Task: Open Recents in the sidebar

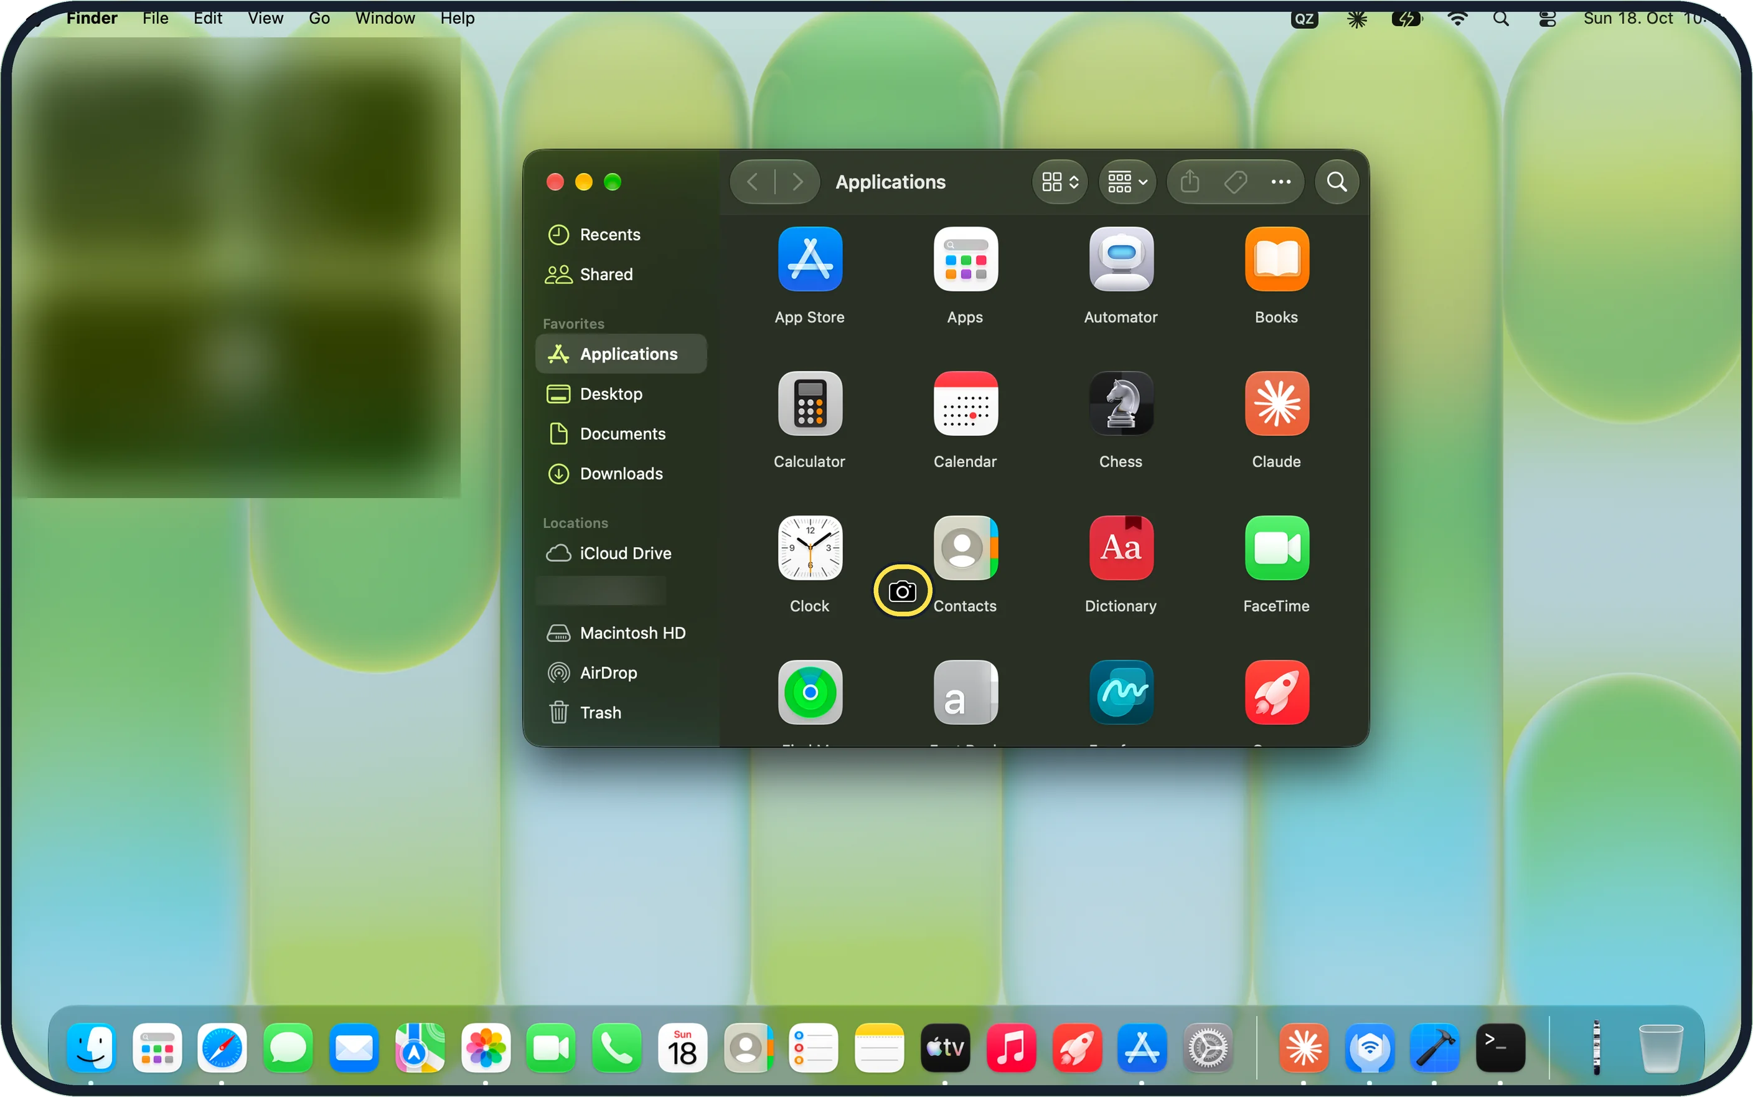Action: [621, 234]
